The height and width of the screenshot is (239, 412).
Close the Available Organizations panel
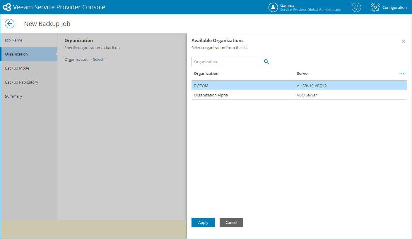pyautogui.click(x=404, y=41)
